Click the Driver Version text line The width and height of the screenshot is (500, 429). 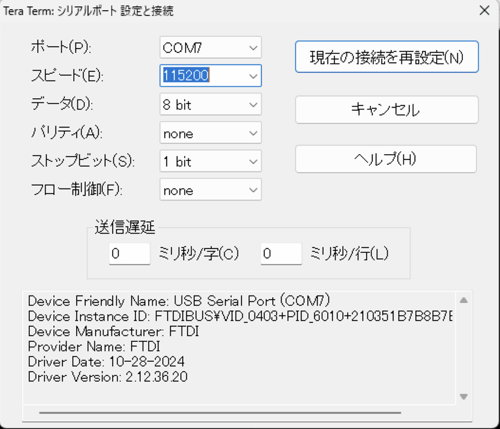pos(108,377)
